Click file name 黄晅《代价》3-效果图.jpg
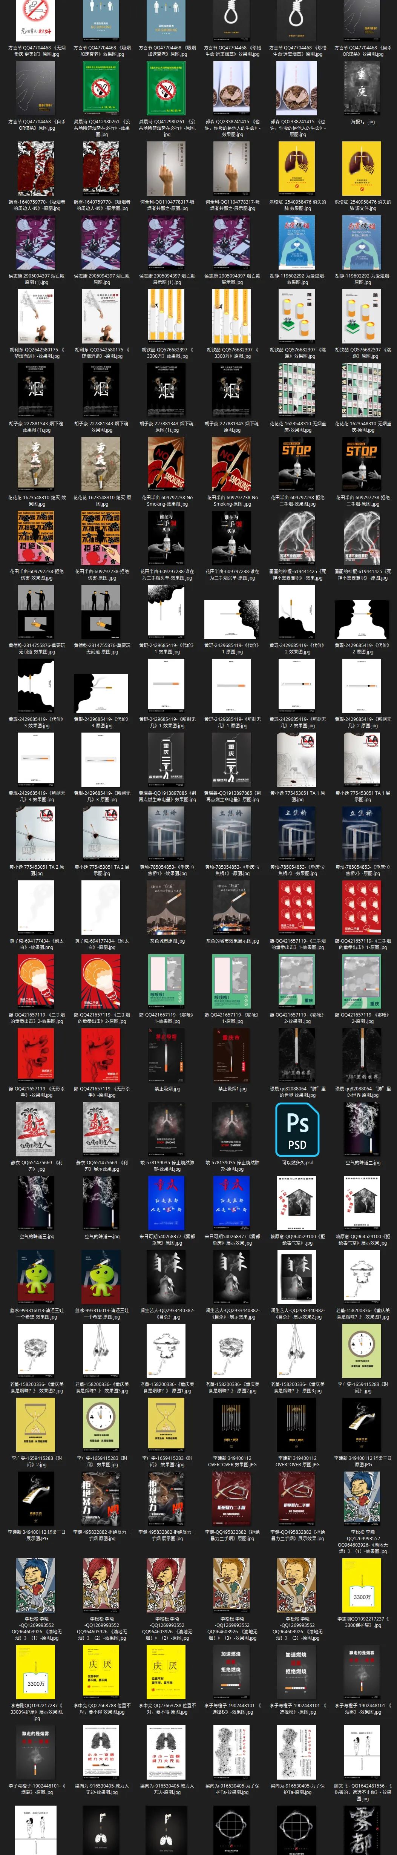The height and width of the screenshot is (1855, 397). pos(36,722)
